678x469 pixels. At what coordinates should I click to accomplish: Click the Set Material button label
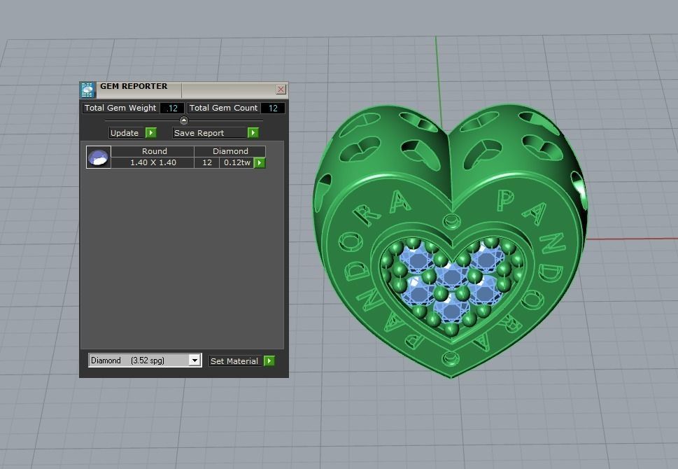click(x=234, y=360)
